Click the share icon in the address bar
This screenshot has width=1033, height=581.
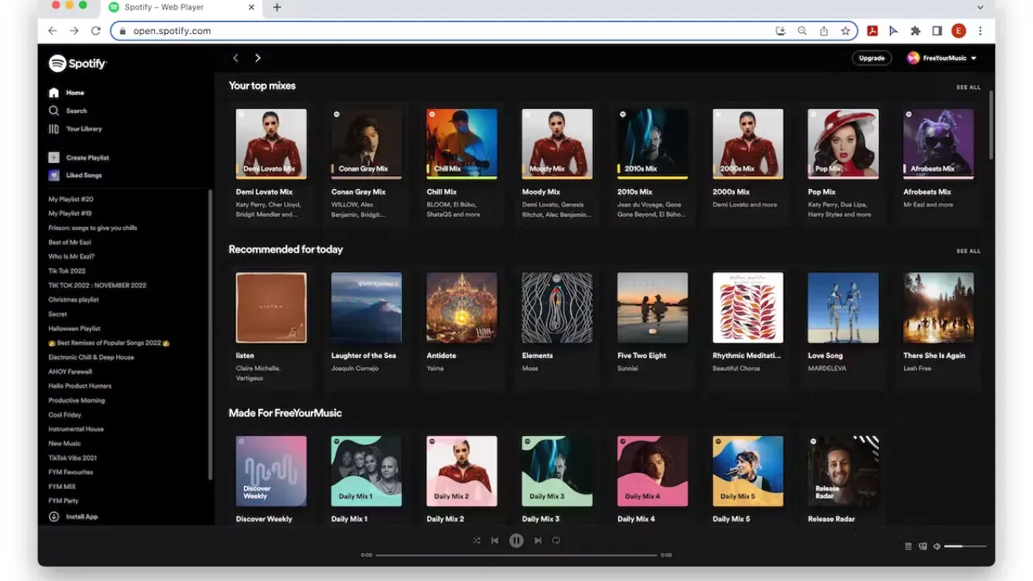point(823,31)
